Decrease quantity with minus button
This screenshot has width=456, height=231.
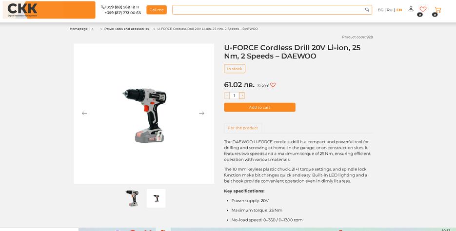point(227,96)
